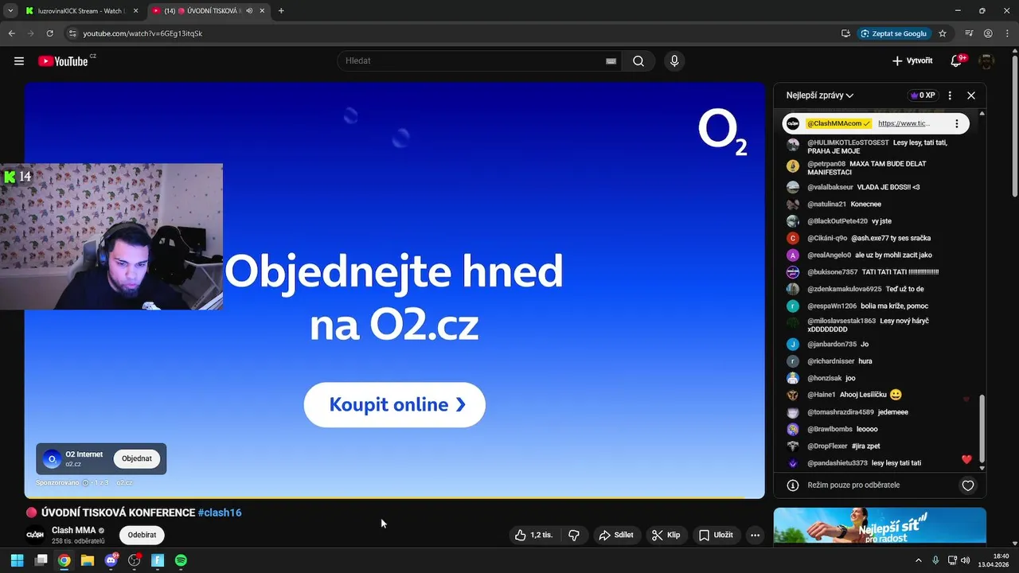Click the O2 Internet advertiser label
Viewport: 1019px width, 573px height.
pos(84,454)
